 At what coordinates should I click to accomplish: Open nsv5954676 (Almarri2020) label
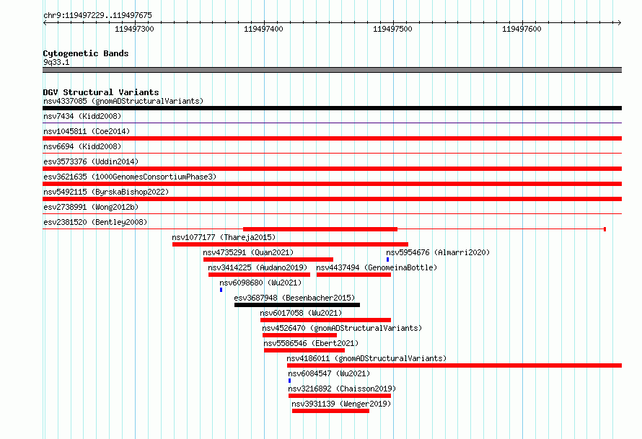[x=438, y=252]
